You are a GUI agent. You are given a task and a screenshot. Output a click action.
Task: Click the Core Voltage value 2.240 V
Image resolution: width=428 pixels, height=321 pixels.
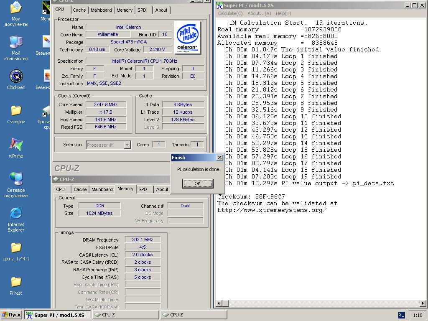coord(157,49)
